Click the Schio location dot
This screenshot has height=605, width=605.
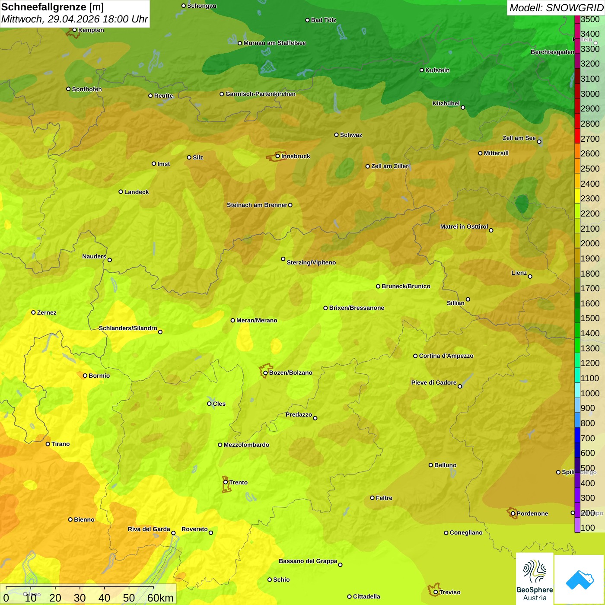pos(270,580)
